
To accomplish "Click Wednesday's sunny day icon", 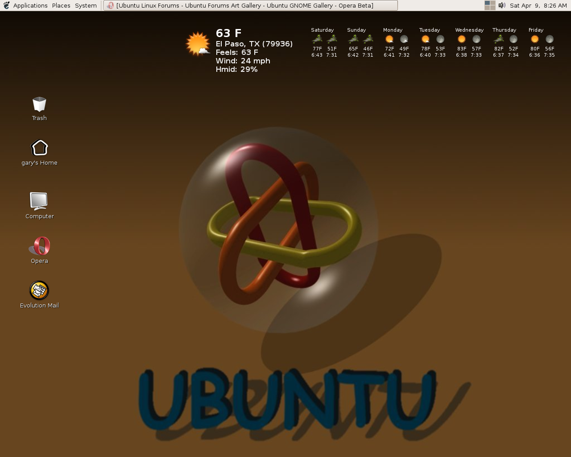I will 462,39.
